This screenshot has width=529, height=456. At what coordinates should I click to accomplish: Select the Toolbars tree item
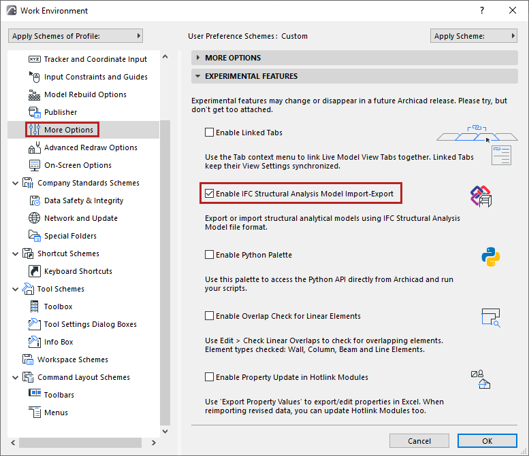(59, 395)
